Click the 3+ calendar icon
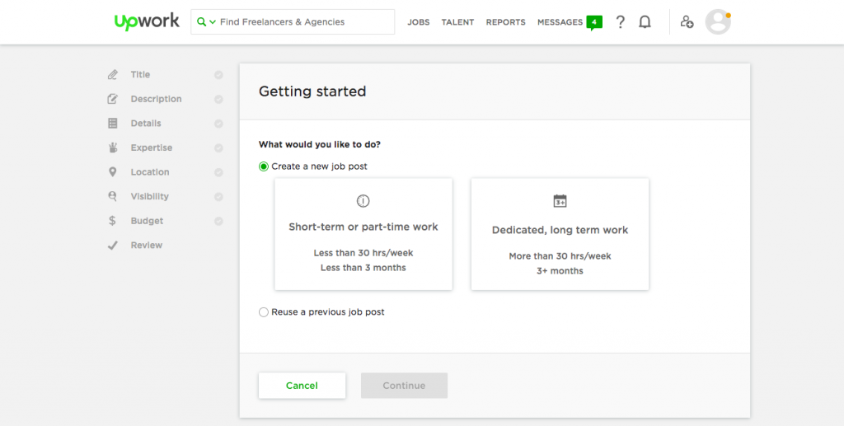The width and height of the screenshot is (844, 426). [x=560, y=200]
